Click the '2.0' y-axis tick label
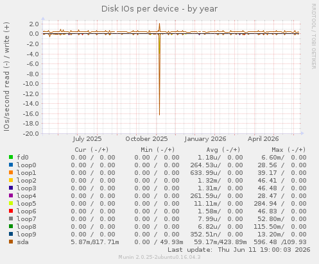Screen dimensions: 319x264 point(34,24)
